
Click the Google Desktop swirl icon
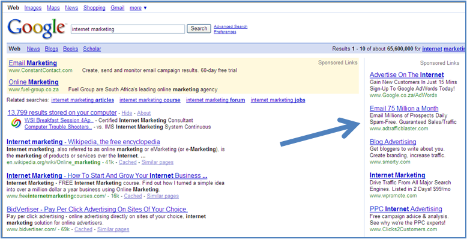coord(16,123)
